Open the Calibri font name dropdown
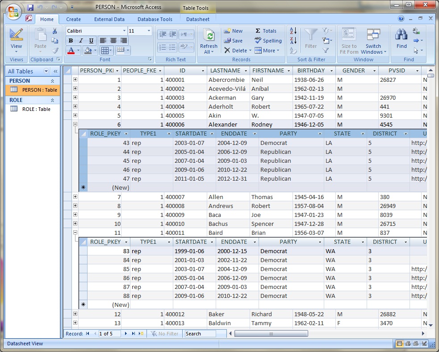The image size is (439, 352). [x=124, y=31]
